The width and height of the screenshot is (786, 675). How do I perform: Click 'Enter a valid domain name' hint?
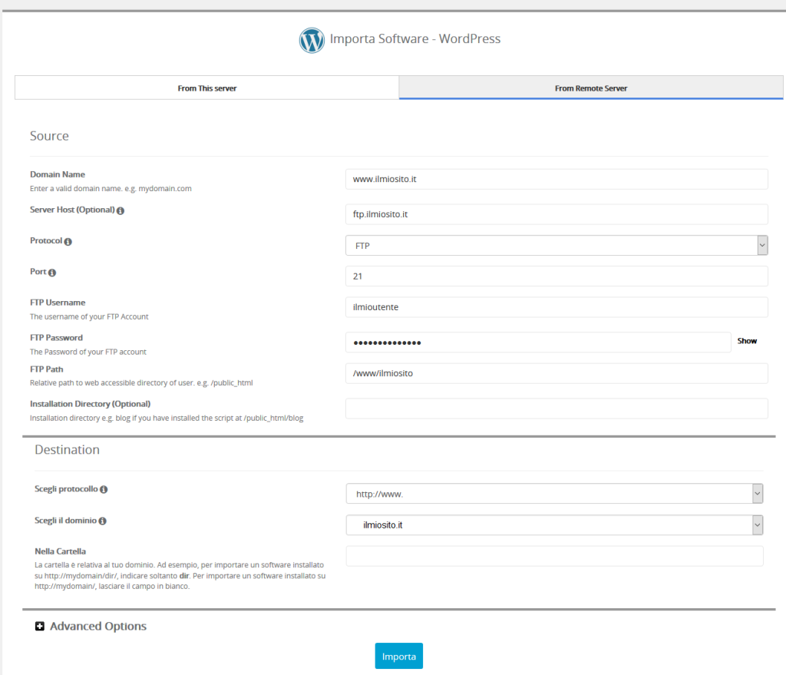[x=111, y=189]
